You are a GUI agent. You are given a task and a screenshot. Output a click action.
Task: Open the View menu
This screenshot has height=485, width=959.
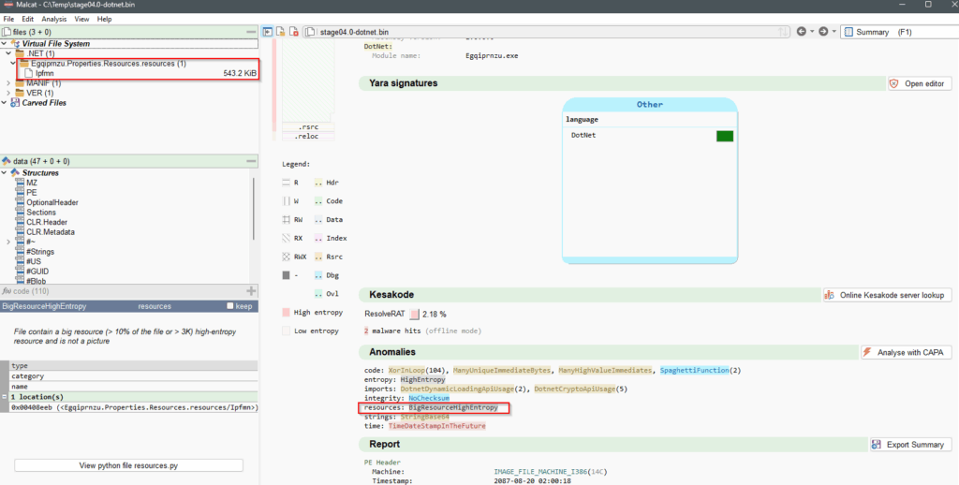coord(81,19)
